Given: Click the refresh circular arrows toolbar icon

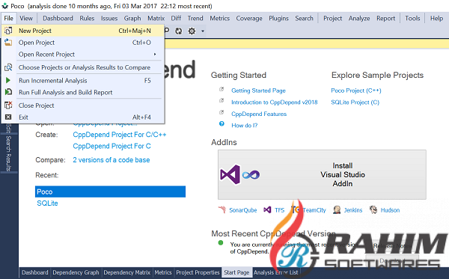Looking at the screenshot, I should 179,31.
